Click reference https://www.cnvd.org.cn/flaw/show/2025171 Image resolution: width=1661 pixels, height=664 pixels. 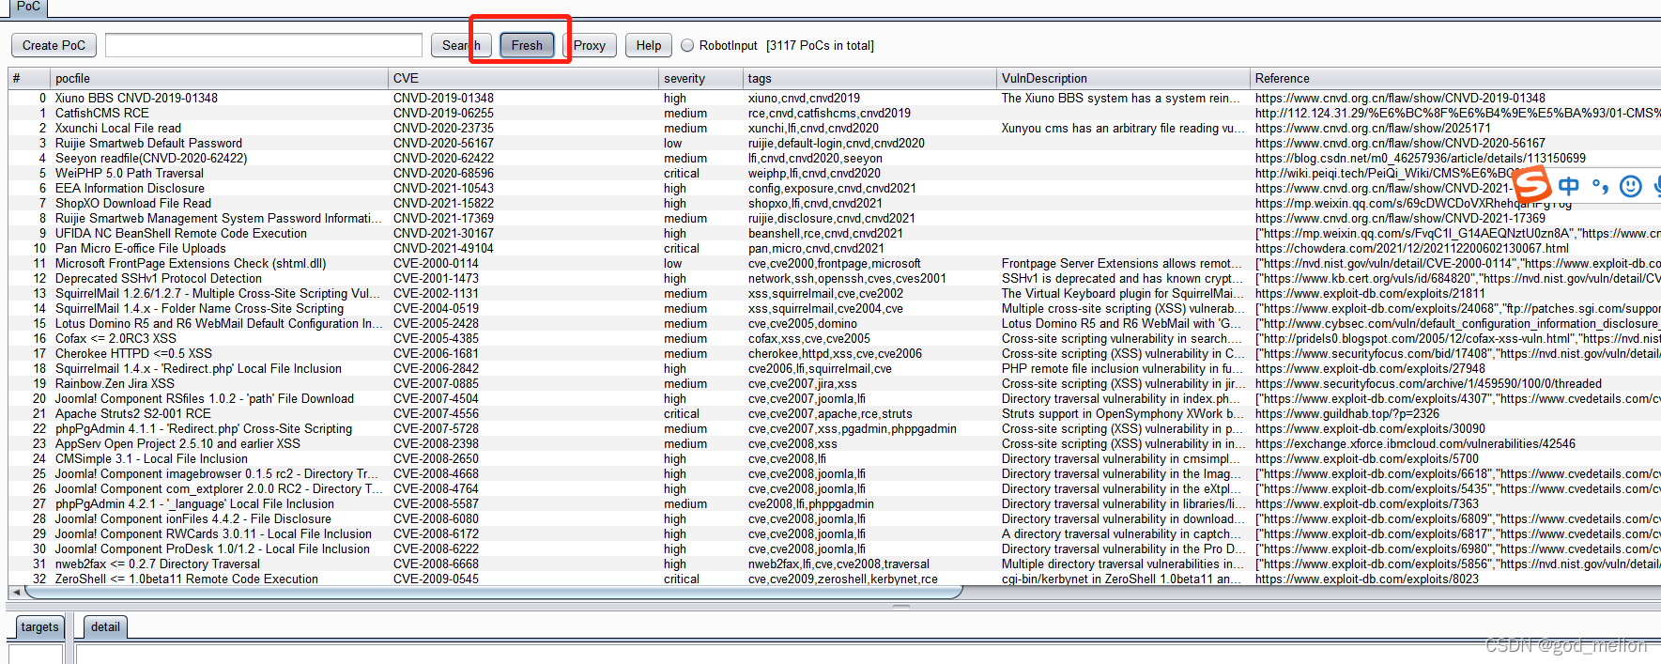click(x=1373, y=128)
